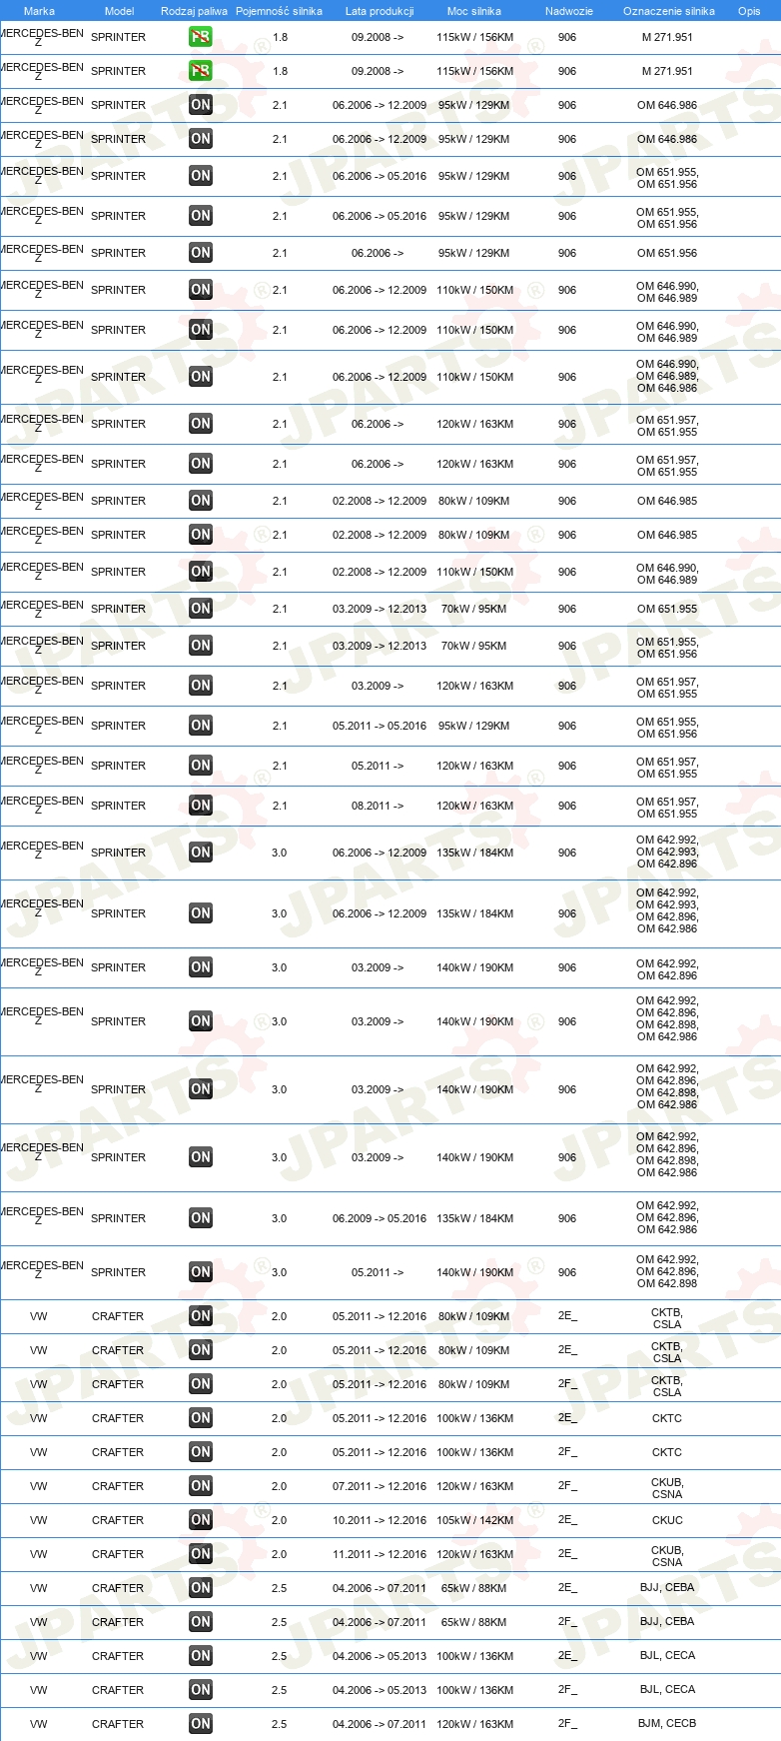The width and height of the screenshot is (781, 1741).
Task: Click the CKUC engine code cell
Action: [x=667, y=1520]
